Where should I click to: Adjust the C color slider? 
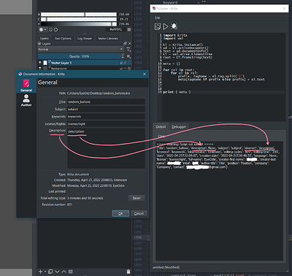79,19
